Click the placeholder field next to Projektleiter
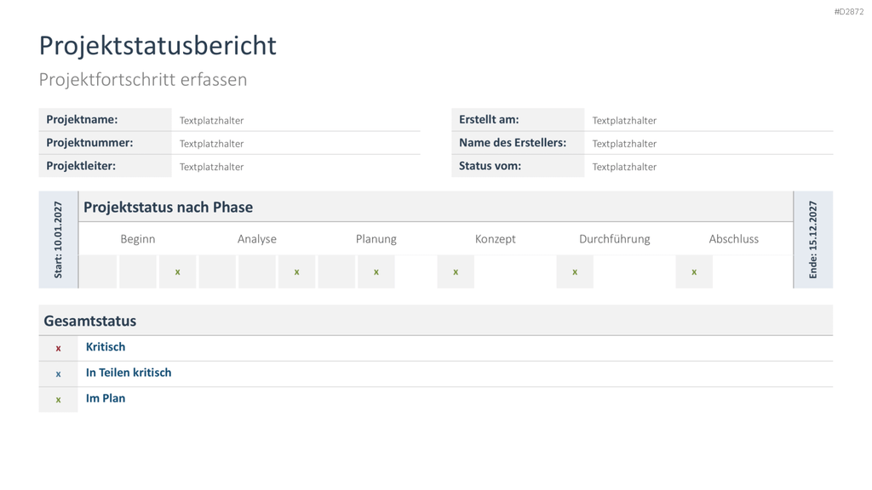 [x=295, y=166]
